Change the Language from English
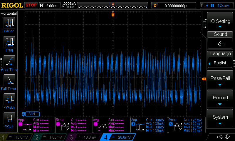Image resolution: width=235 pixels, height=141 pixels. (x=220, y=63)
